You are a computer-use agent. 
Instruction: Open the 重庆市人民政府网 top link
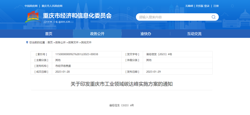(52, 6)
